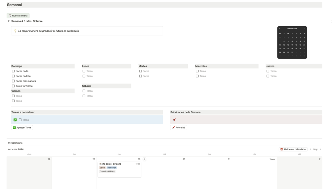Click the Agregar Tarea button
Viewport: 332px width, 189px height.
[x=22, y=128]
